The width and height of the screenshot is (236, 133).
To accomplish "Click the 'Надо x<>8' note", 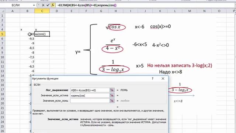I will pyautogui.click(x=170, y=72).
